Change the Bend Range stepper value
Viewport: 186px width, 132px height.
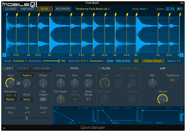(88, 99)
